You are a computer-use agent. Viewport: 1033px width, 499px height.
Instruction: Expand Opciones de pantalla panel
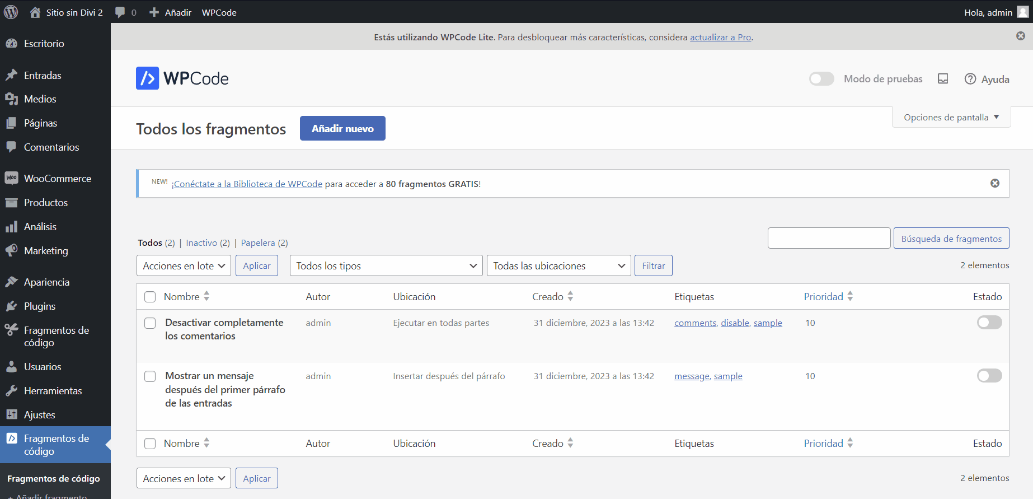(x=951, y=117)
